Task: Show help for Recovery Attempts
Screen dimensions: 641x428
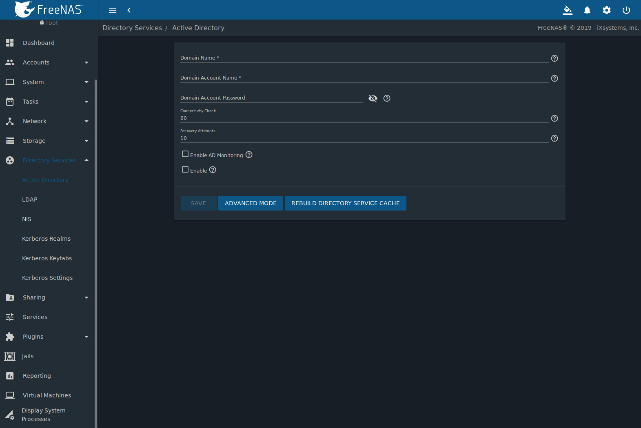Action: coord(554,138)
